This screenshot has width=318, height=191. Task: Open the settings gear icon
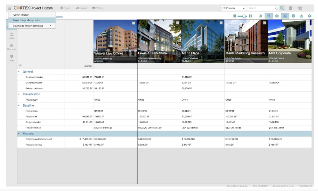309,16
